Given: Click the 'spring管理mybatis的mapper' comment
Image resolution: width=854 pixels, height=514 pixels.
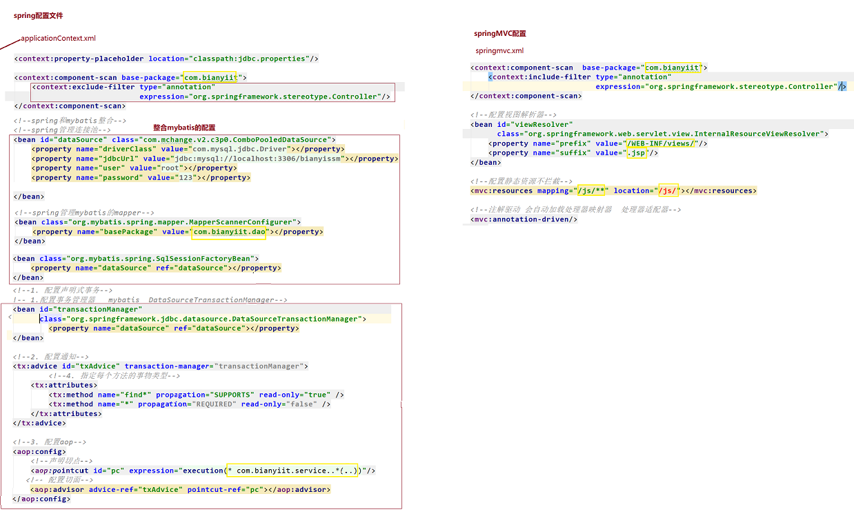Looking at the screenshot, I should pyautogui.click(x=84, y=213).
